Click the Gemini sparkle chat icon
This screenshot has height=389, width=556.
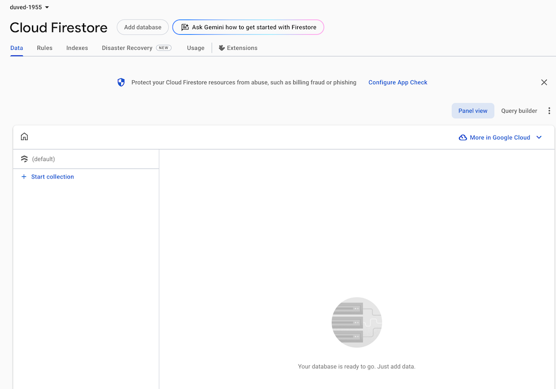click(x=185, y=27)
